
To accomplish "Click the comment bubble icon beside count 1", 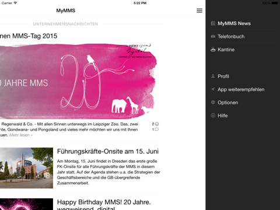I will (x=157, y=129).
